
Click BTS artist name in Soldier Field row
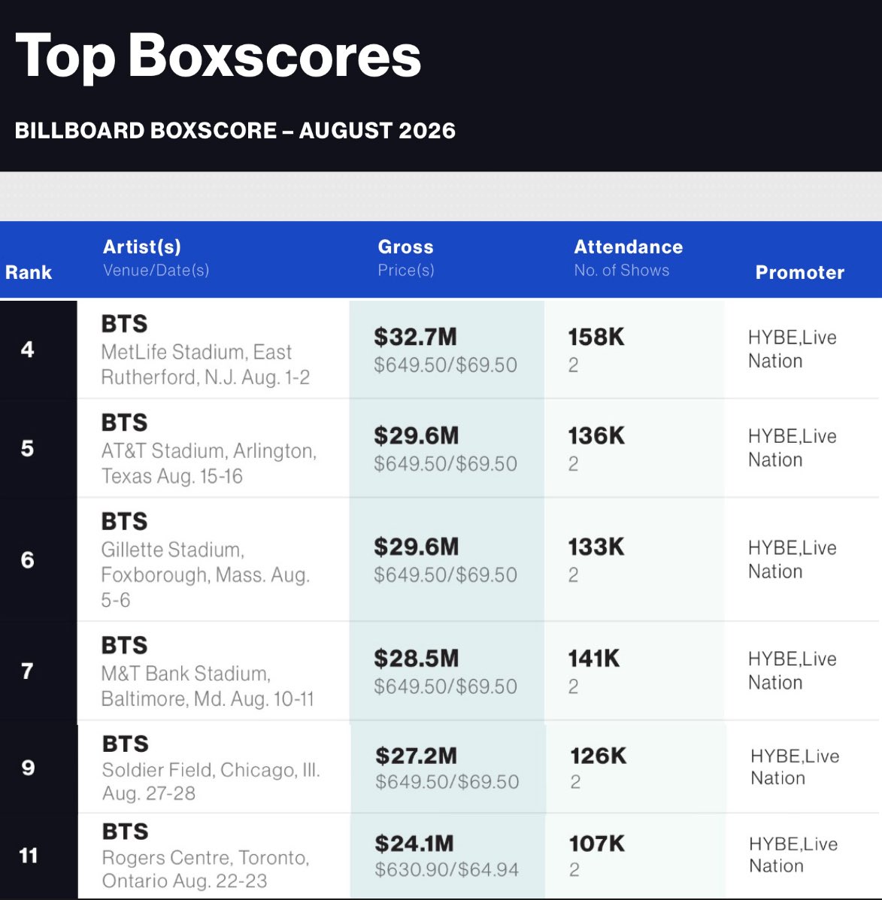click(125, 744)
